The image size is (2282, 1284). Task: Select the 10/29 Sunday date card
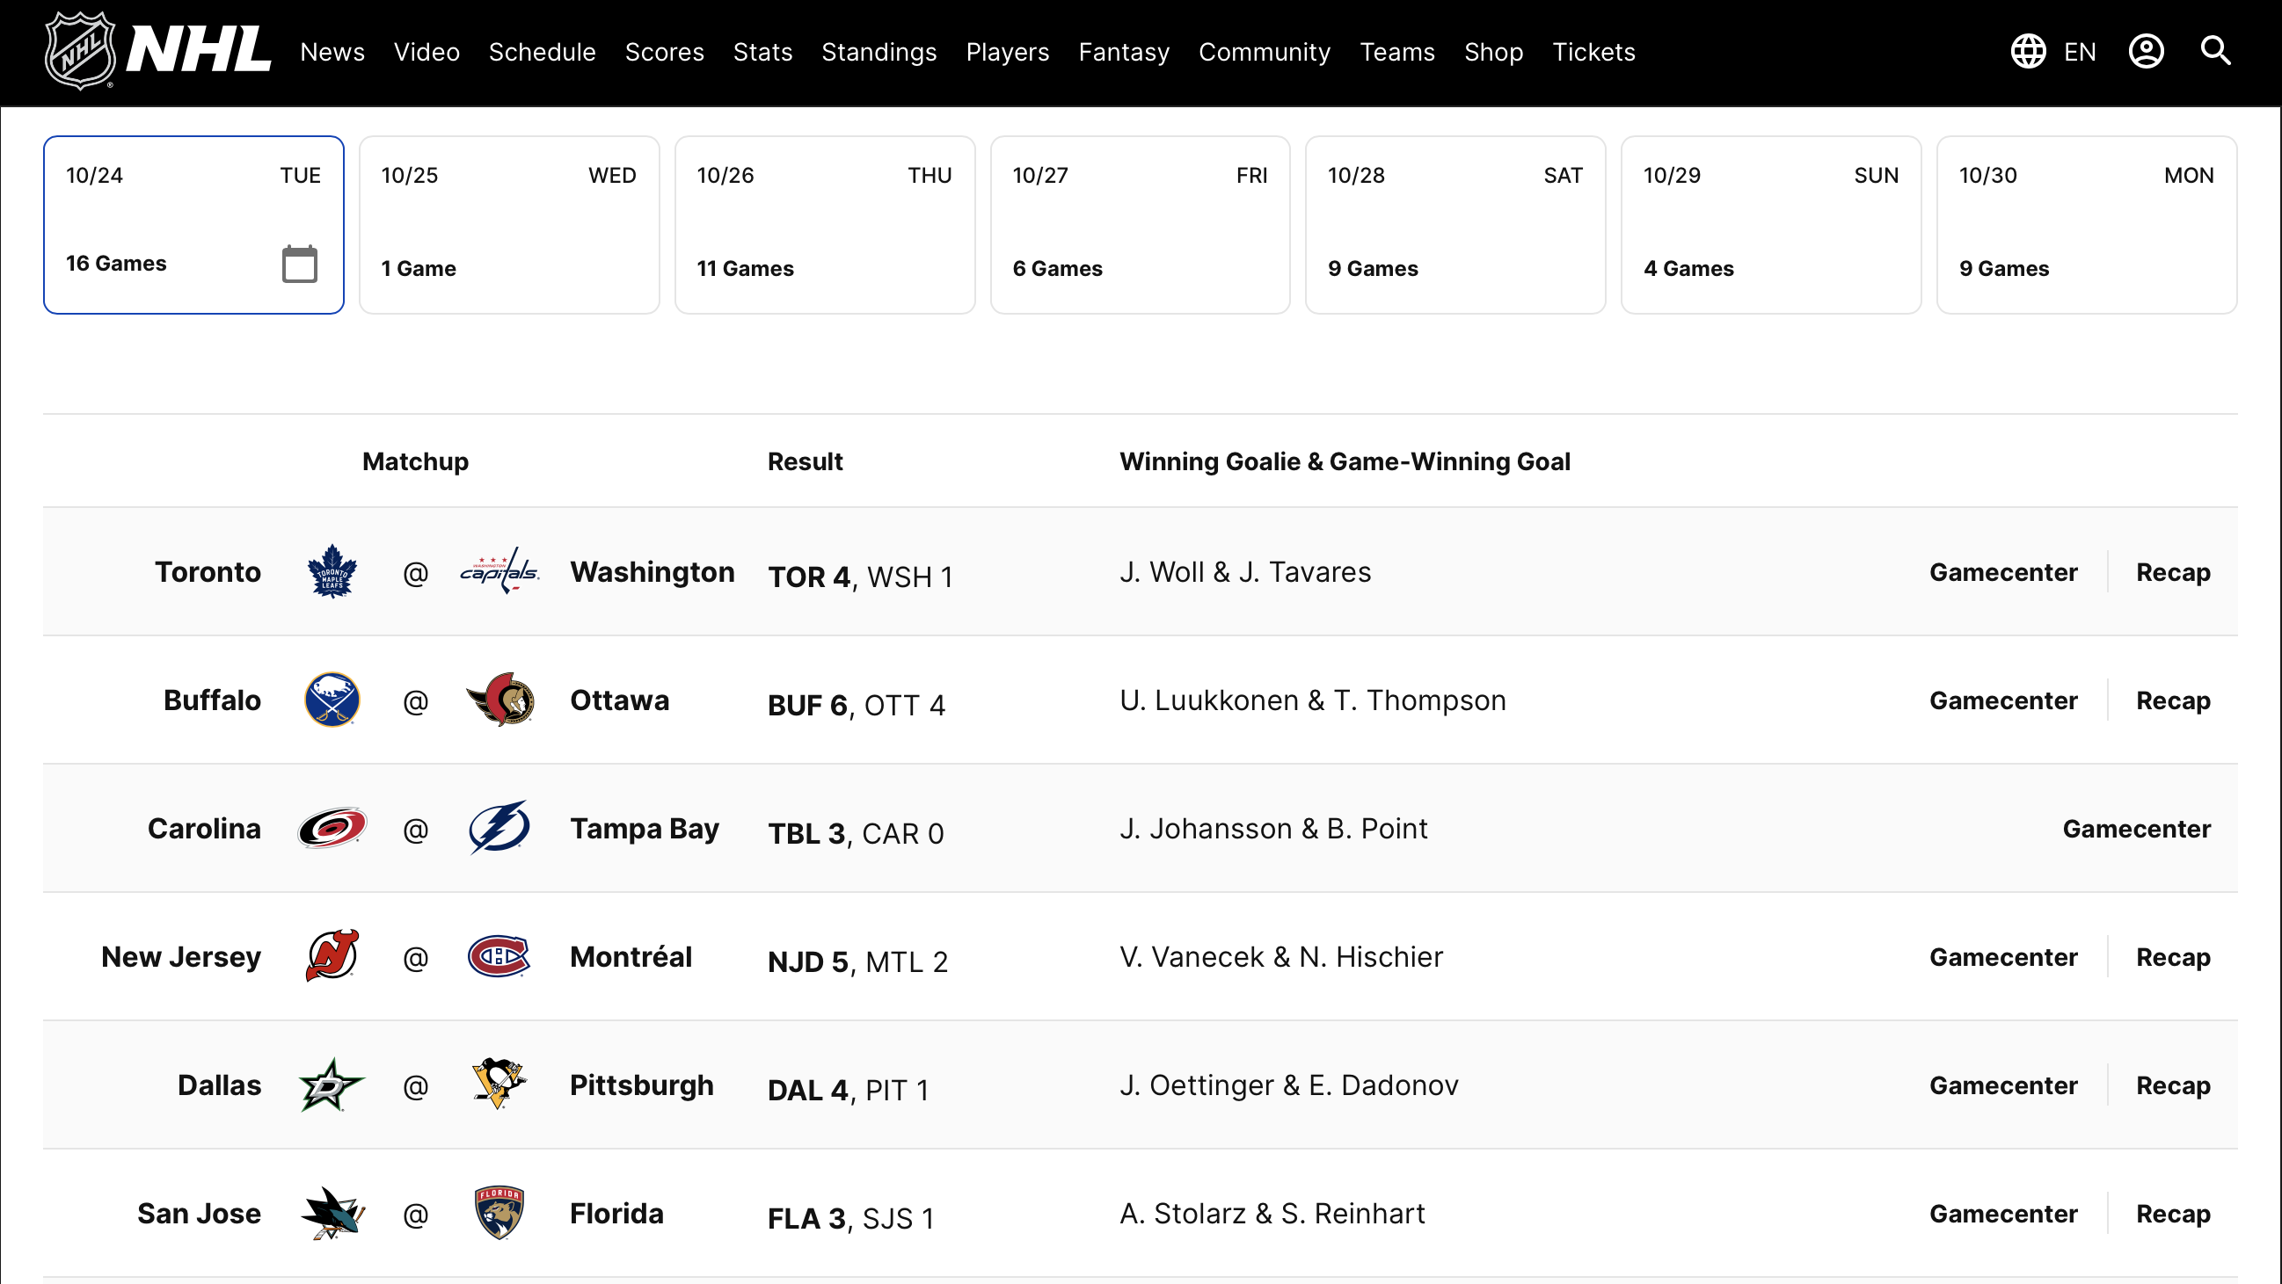pos(1771,224)
